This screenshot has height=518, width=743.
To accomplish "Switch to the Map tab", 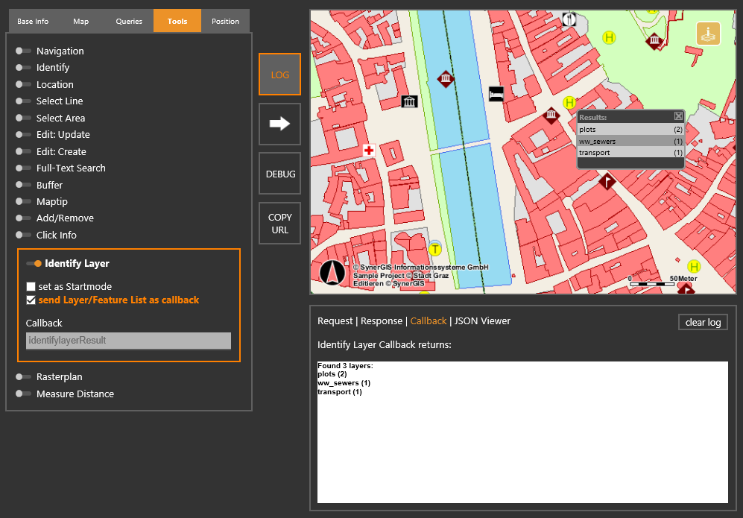I will pyautogui.click(x=80, y=21).
